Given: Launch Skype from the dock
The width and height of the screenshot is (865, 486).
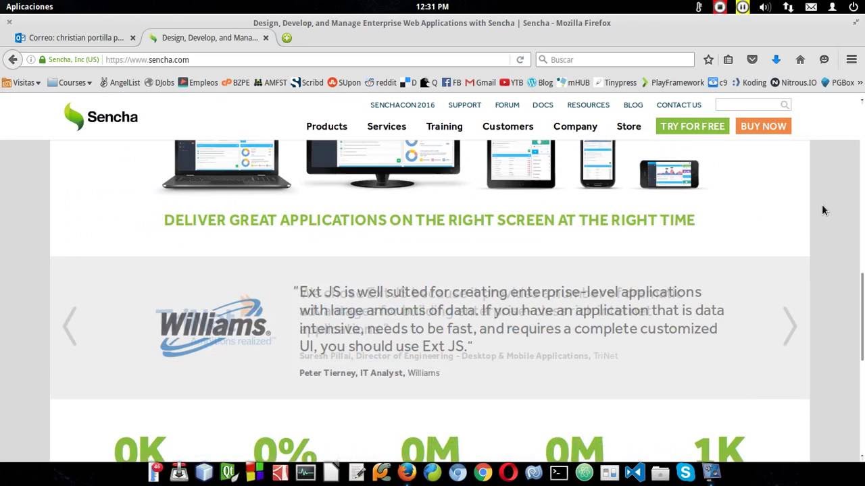Looking at the screenshot, I should pyautogui.click(x=686, y=473).
